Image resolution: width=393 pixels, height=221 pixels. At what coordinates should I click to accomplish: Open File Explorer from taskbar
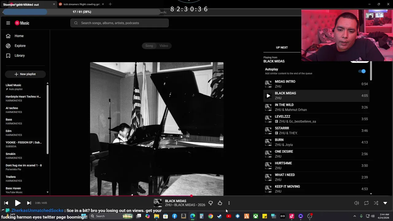(157, 216)
